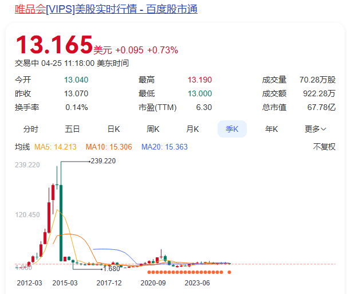
Task: Click the 最低 value 13.000
Action: pyautogui.click(x=200, y=93)
